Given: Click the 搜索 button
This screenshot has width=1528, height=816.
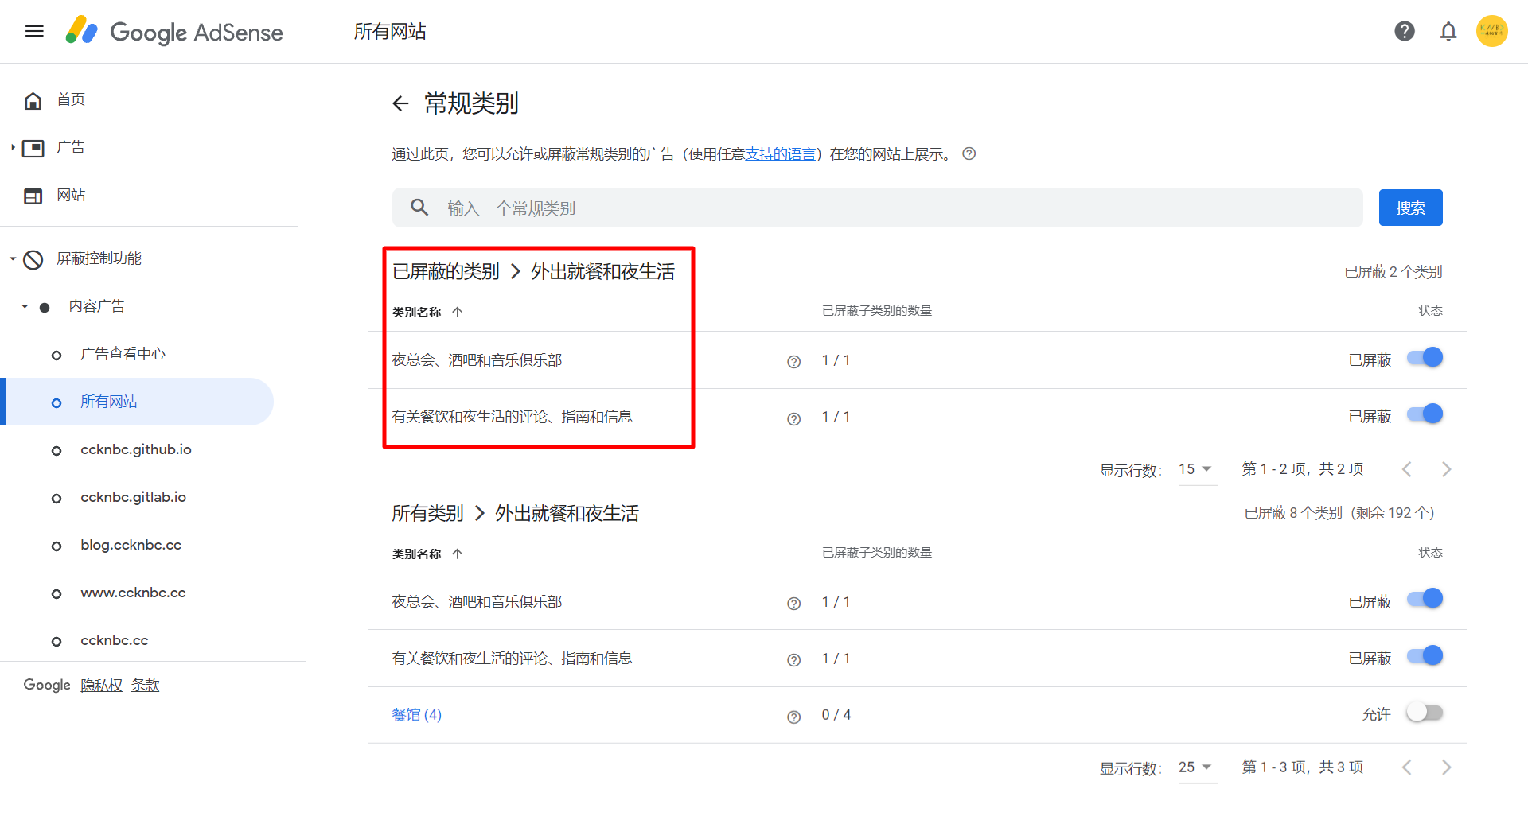Looking at the screenshot, I should (1410, 208).
